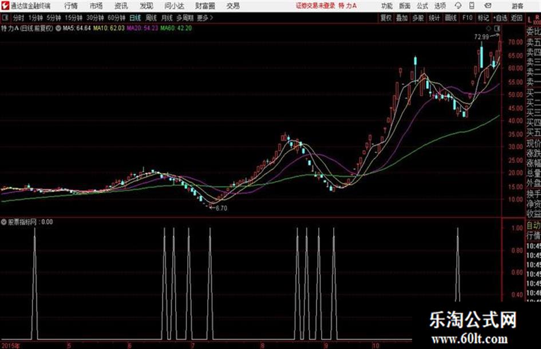
Task: Expand the 更多 period options
Action: 205,18
